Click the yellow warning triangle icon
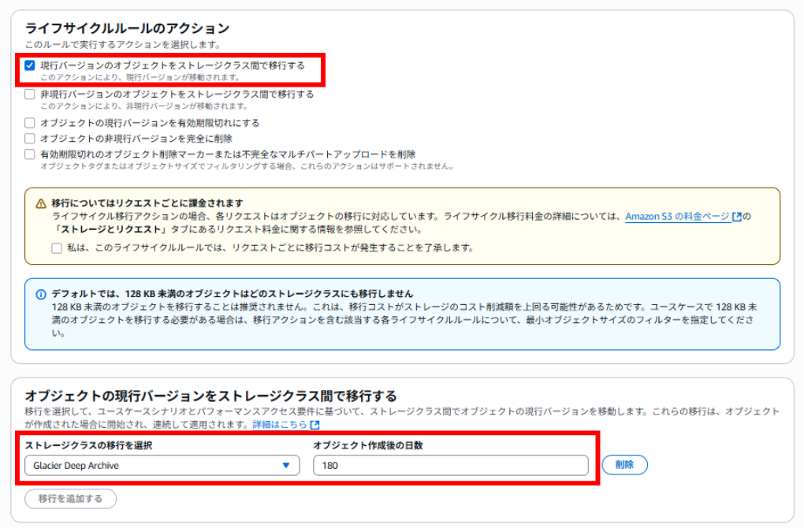The height and width of the screenshot is (528, 804). [41, 203]
